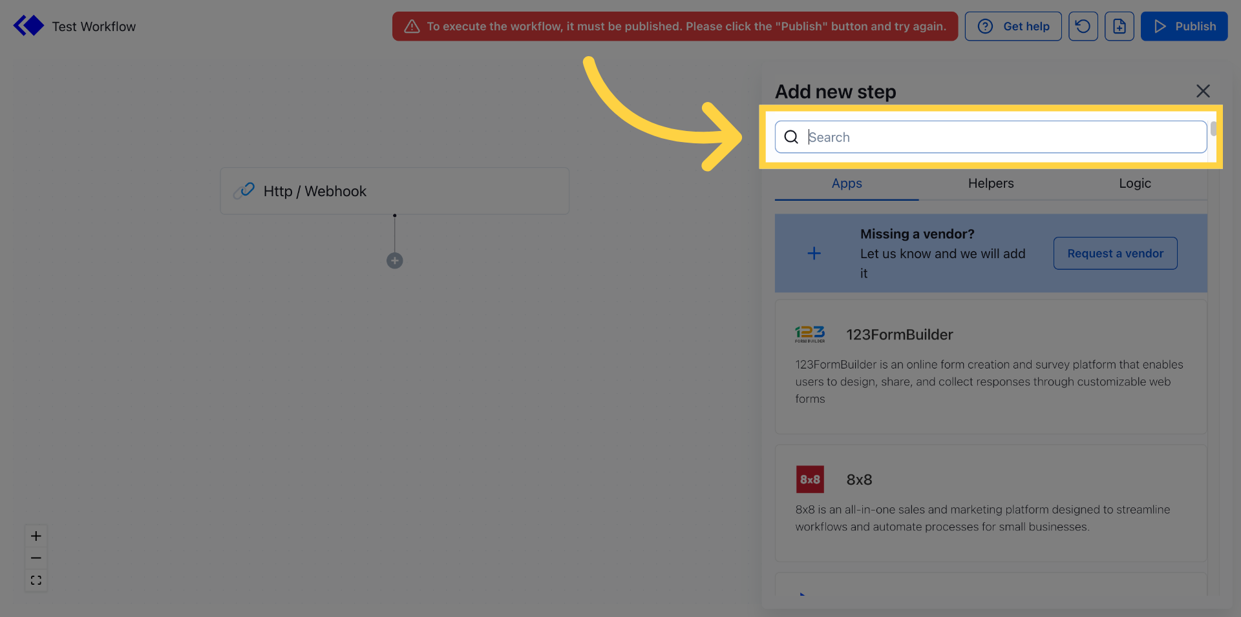Select the Apps tab
Viewport: 1241px width, 617px height.
click(x=846, y=183)
